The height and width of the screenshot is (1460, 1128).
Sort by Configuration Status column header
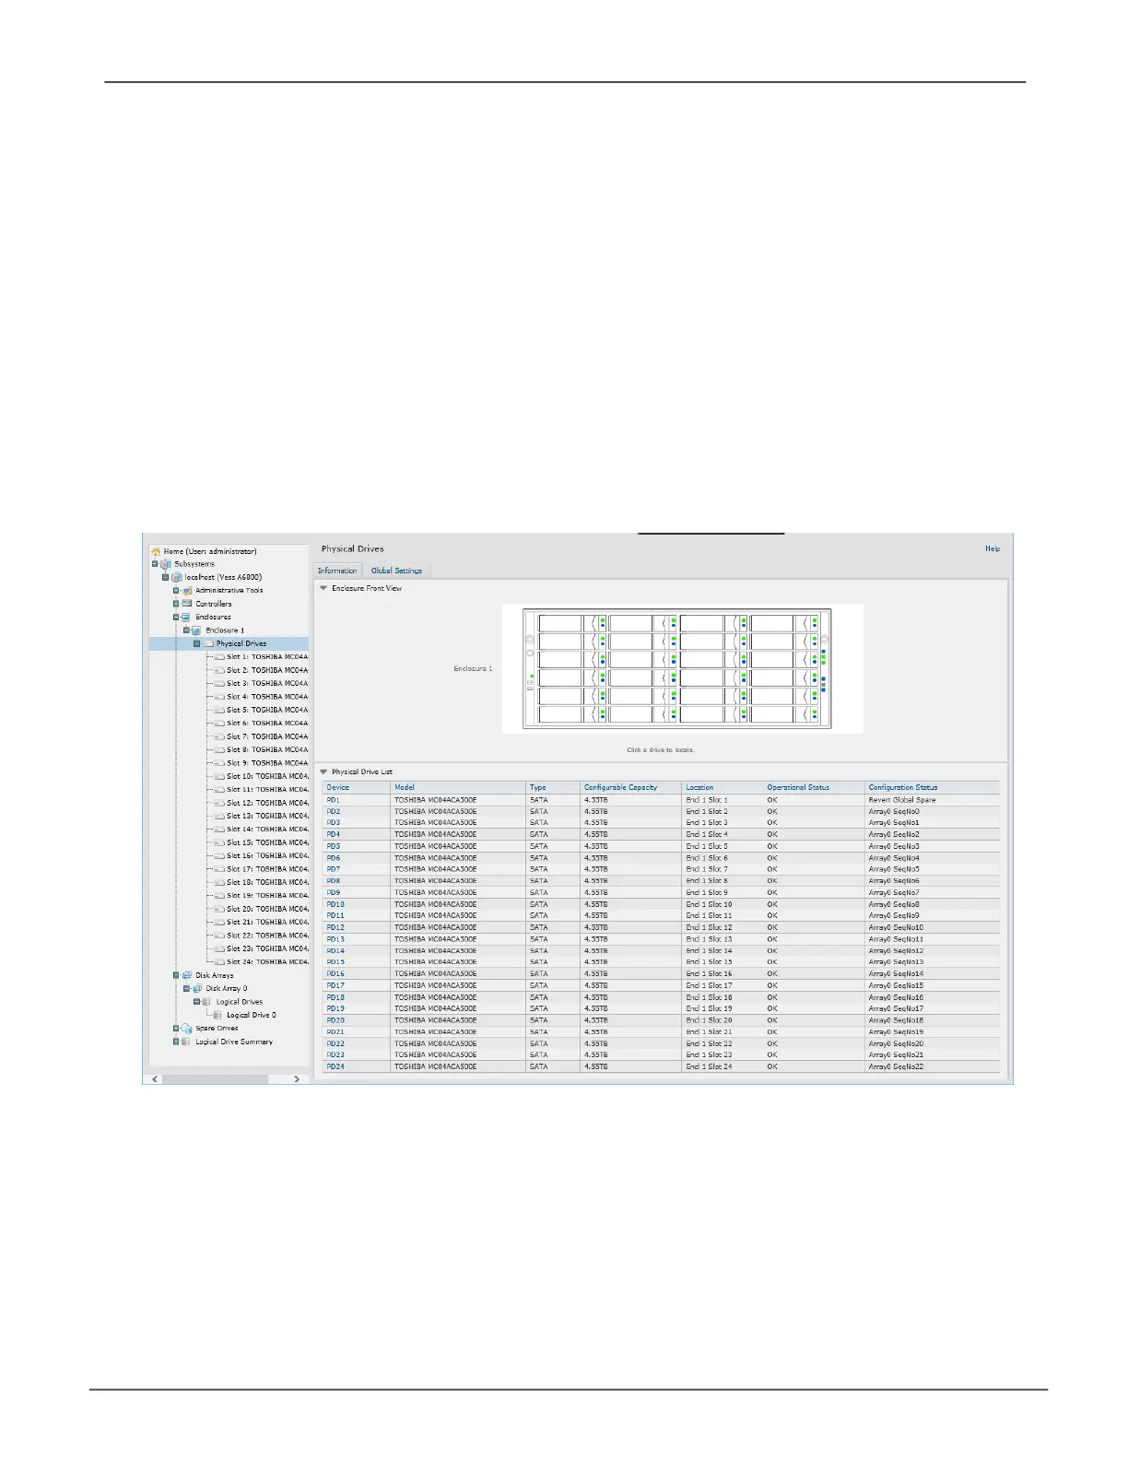933,787
